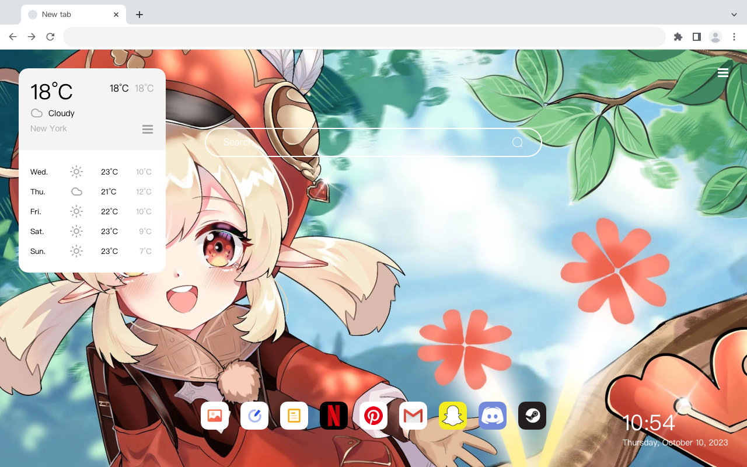Click the sun icon in the Fri. row
Image resolution: width=747 pixels, height=467 pixels.
[x=76, y=211]
